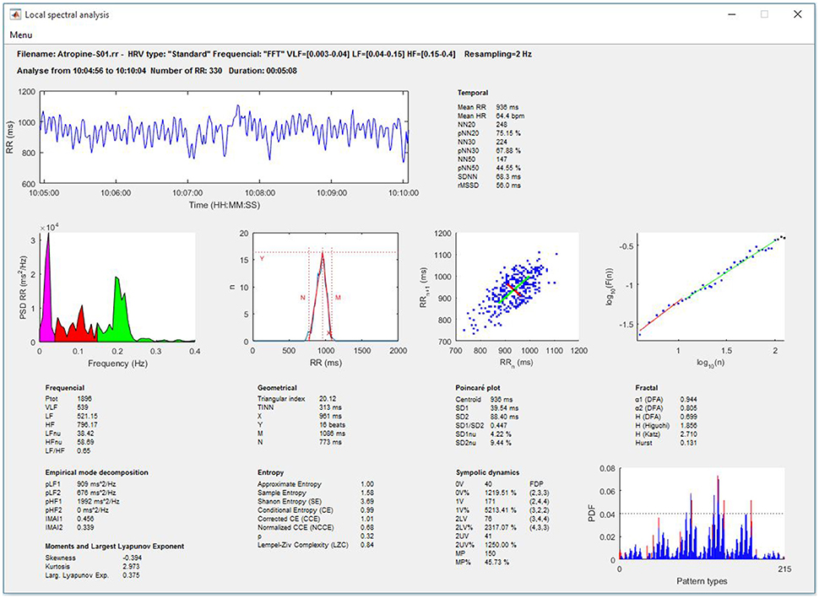Click the RR time series plot
This screenshot has width=819, height=598.
point(224,137)
